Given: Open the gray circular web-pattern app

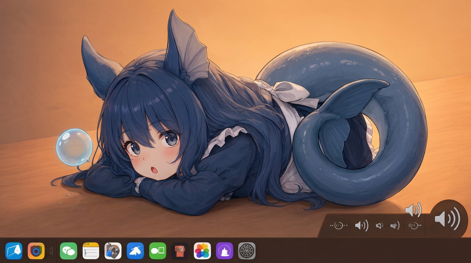Looking at the screenshot, I should 247,251.
